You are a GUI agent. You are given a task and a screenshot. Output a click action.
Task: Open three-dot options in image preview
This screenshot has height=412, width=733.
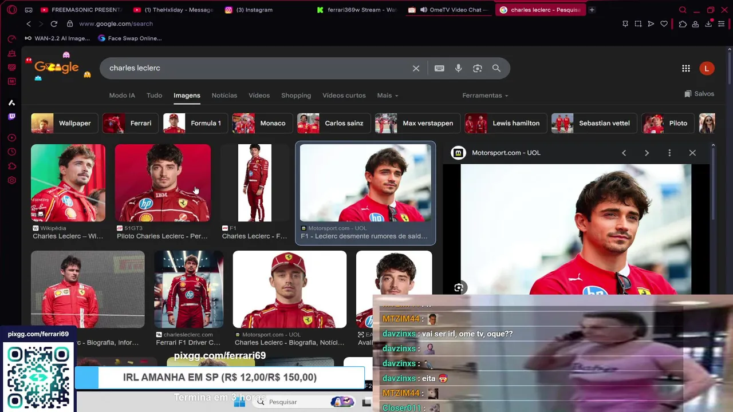669,153
